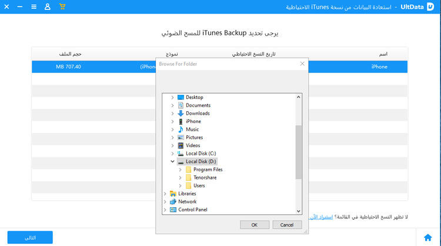Open the shopping cart icon in title bar

point(62,6)
